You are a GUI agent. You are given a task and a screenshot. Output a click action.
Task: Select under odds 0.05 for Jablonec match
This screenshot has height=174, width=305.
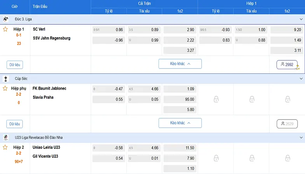pyautogui.click(x=144, y=99)
